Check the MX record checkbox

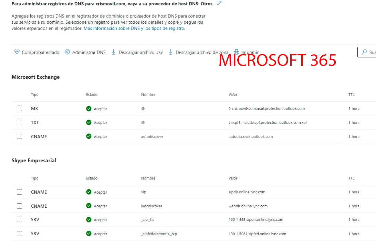(x=20, y=109)
